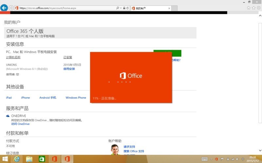The image size is (262, 163).
Task: Click the page scrollbar down arrow
Action: pos(260,150)
